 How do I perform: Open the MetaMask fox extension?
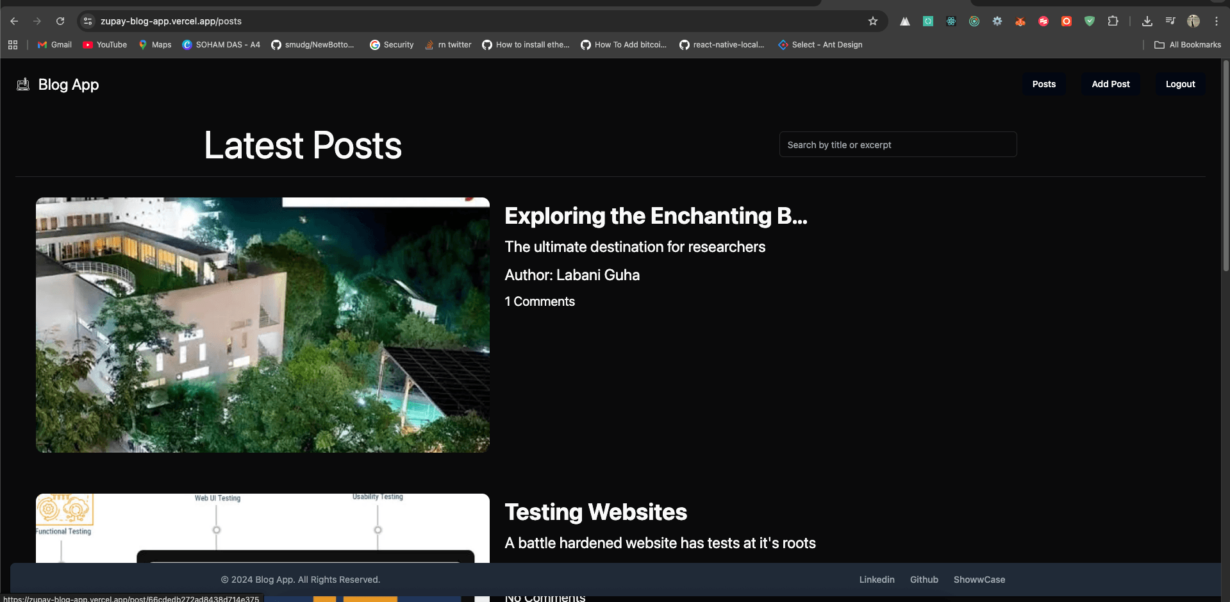[1020, 21]
